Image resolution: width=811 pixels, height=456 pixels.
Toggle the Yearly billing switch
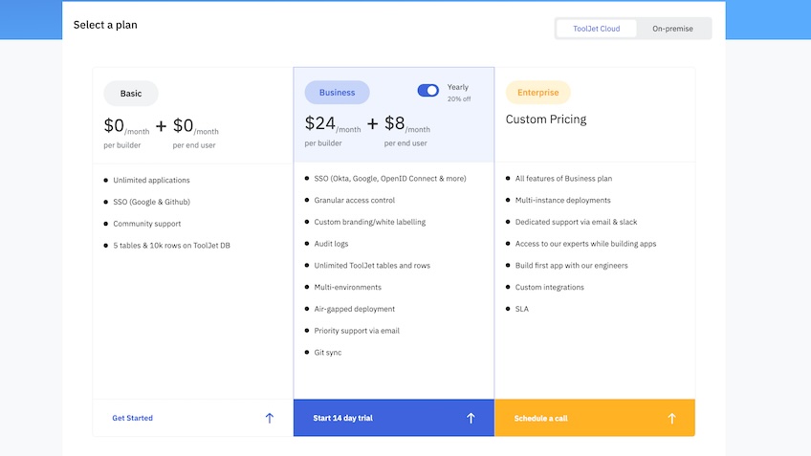(427, 91)
